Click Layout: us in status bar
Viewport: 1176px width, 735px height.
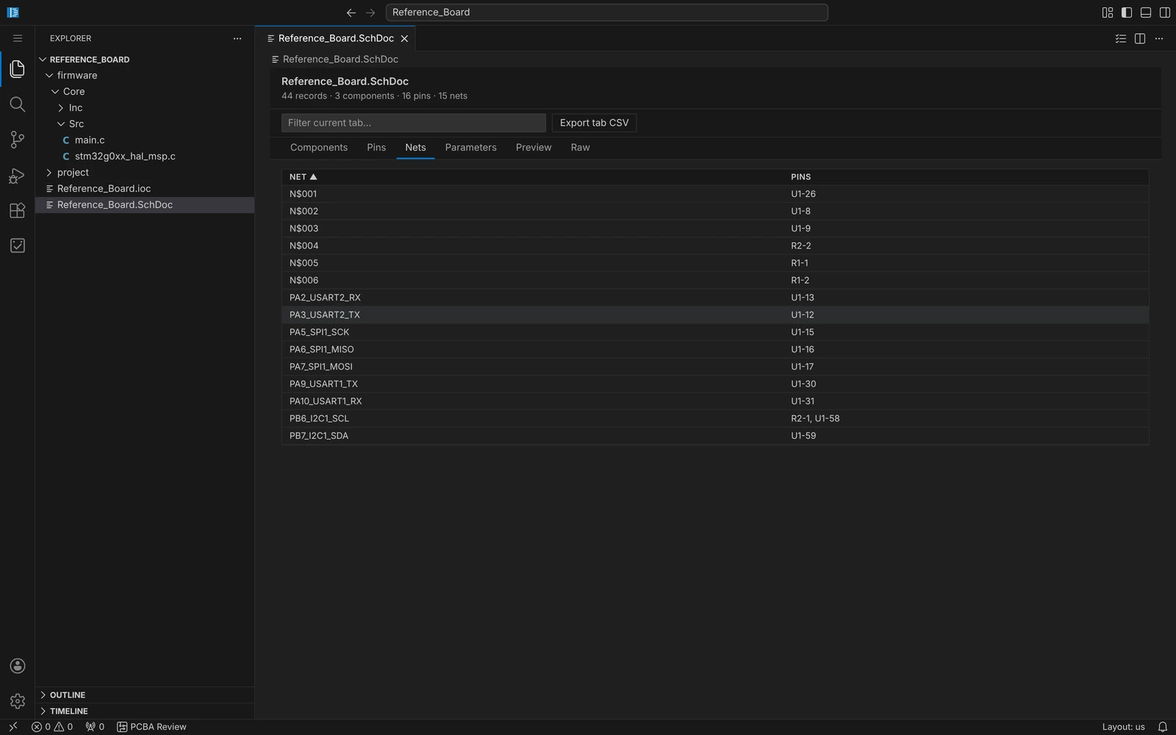coord(1123,727)
